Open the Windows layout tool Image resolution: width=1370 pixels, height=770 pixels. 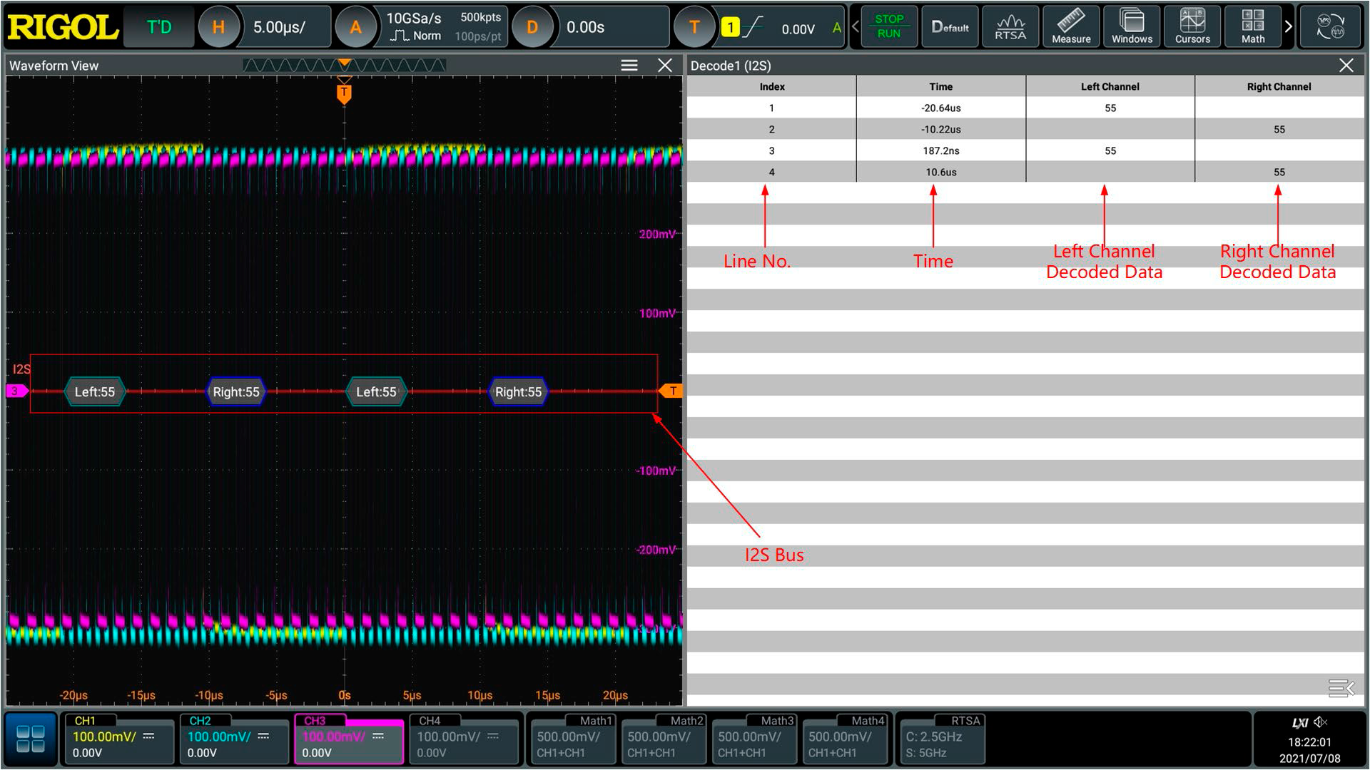1132,27
